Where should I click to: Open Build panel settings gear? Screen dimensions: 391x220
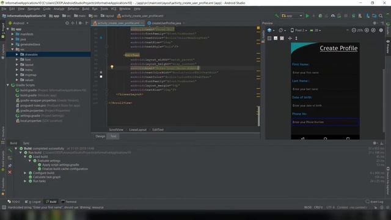(375, 143)
